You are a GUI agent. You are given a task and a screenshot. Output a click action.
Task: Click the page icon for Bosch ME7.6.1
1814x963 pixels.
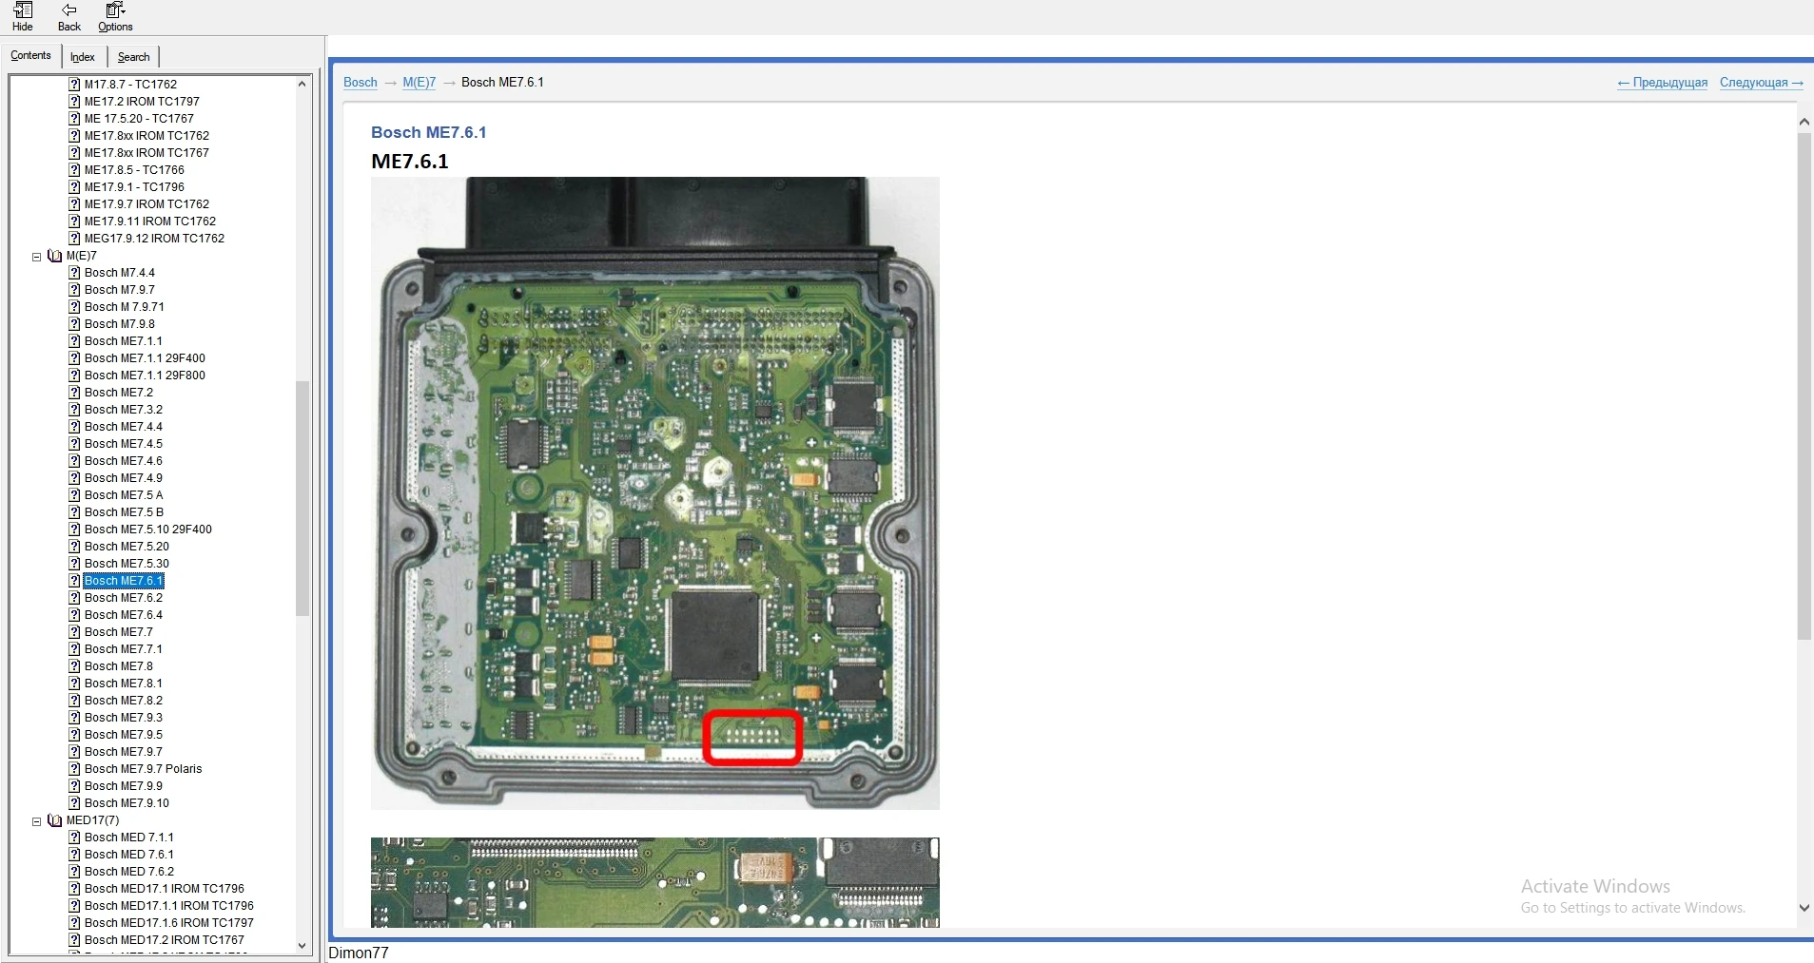74,581
